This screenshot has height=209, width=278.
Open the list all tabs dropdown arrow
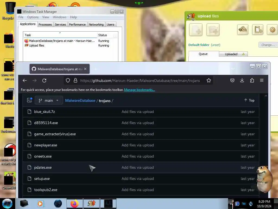[233, 69]
